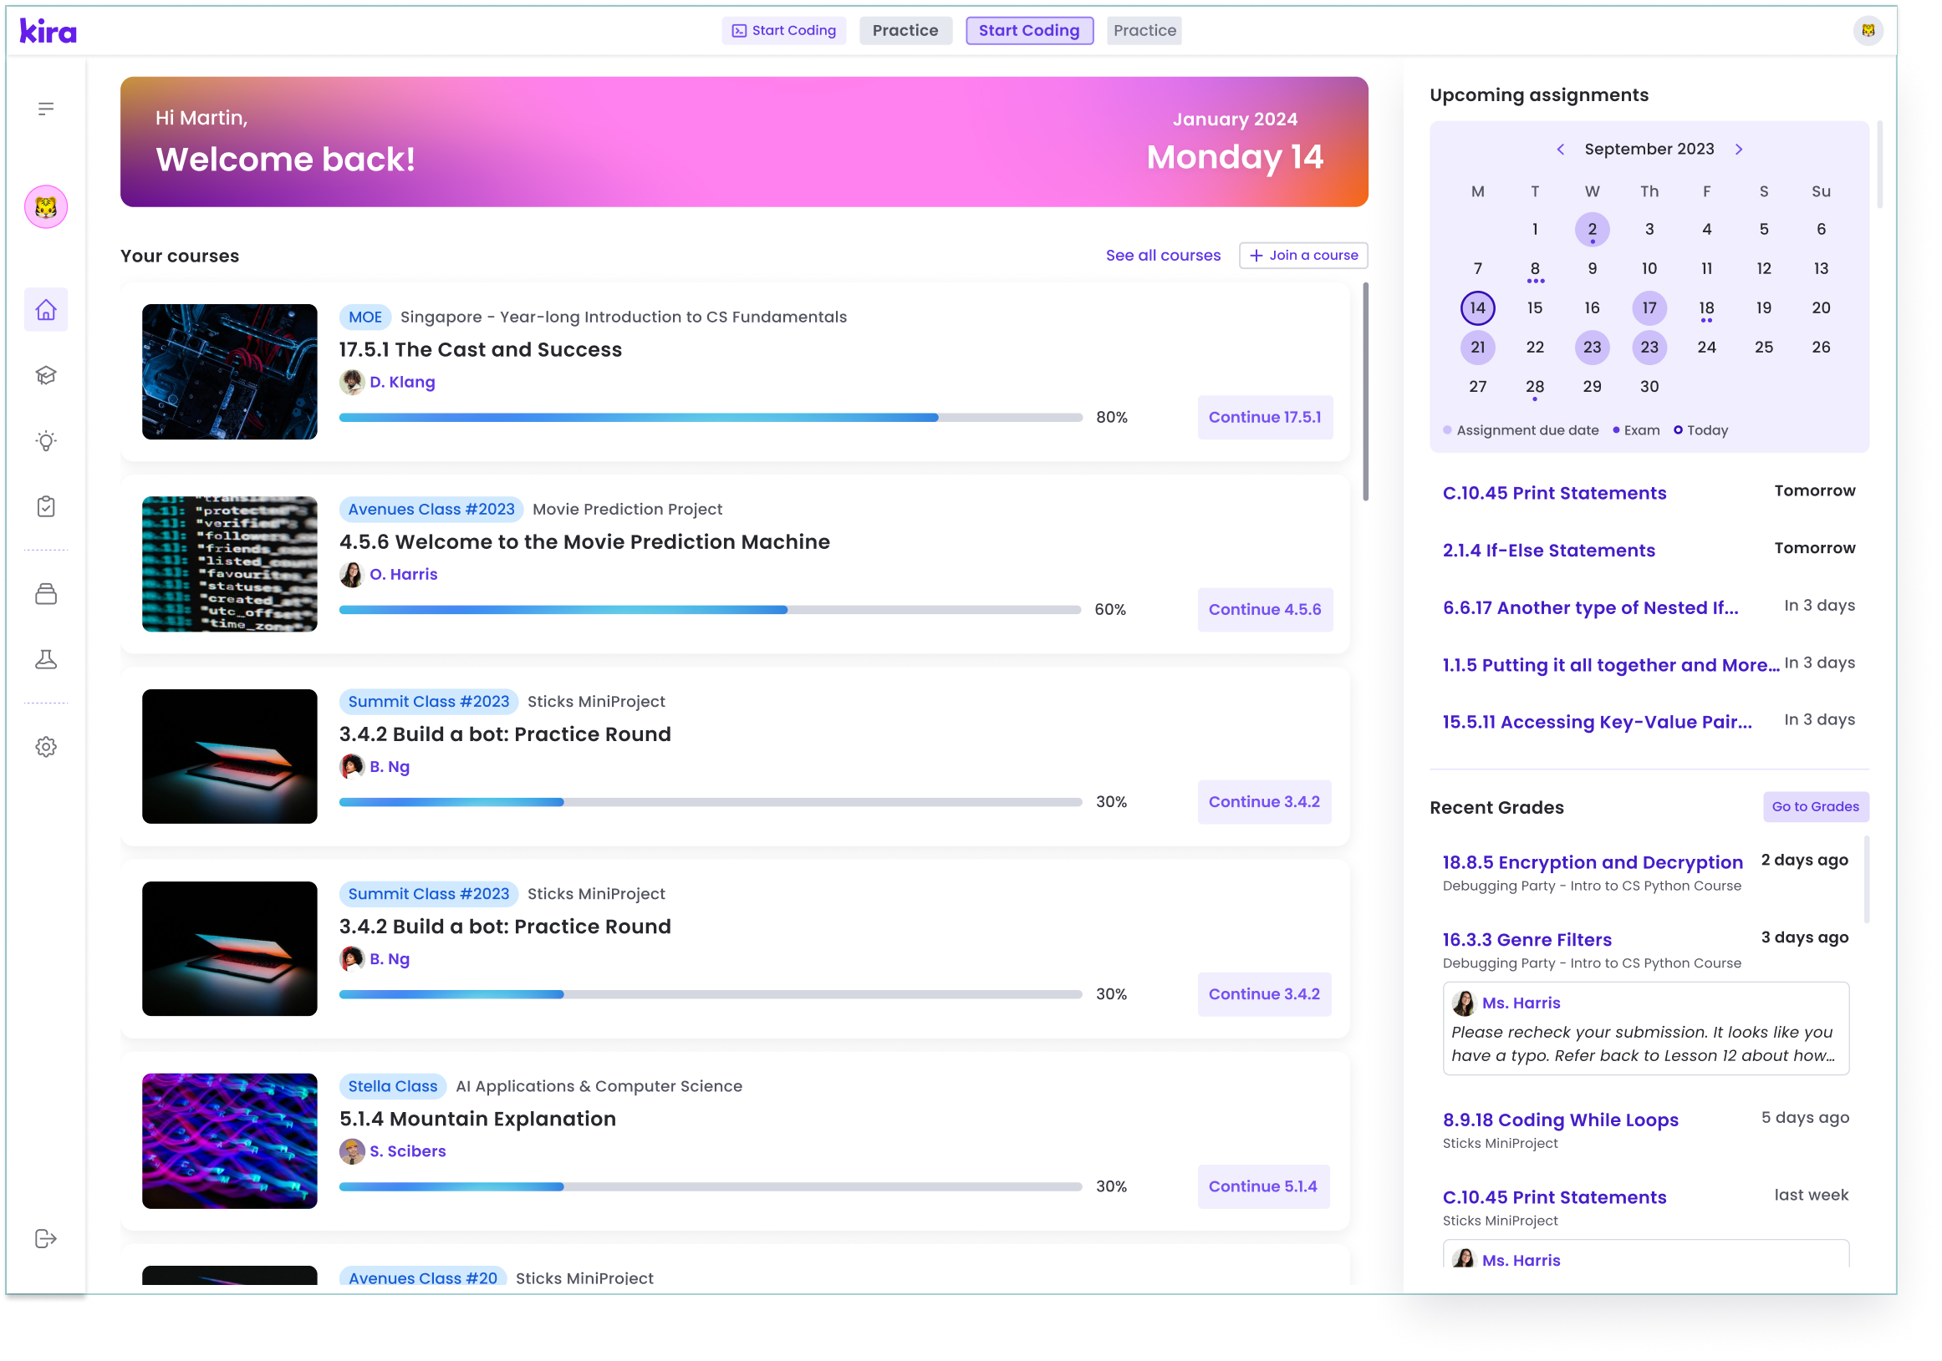Viewport: 1942px width, 1361px height.
Task: Click the Join a course button
Action: tap(1303, 256)
